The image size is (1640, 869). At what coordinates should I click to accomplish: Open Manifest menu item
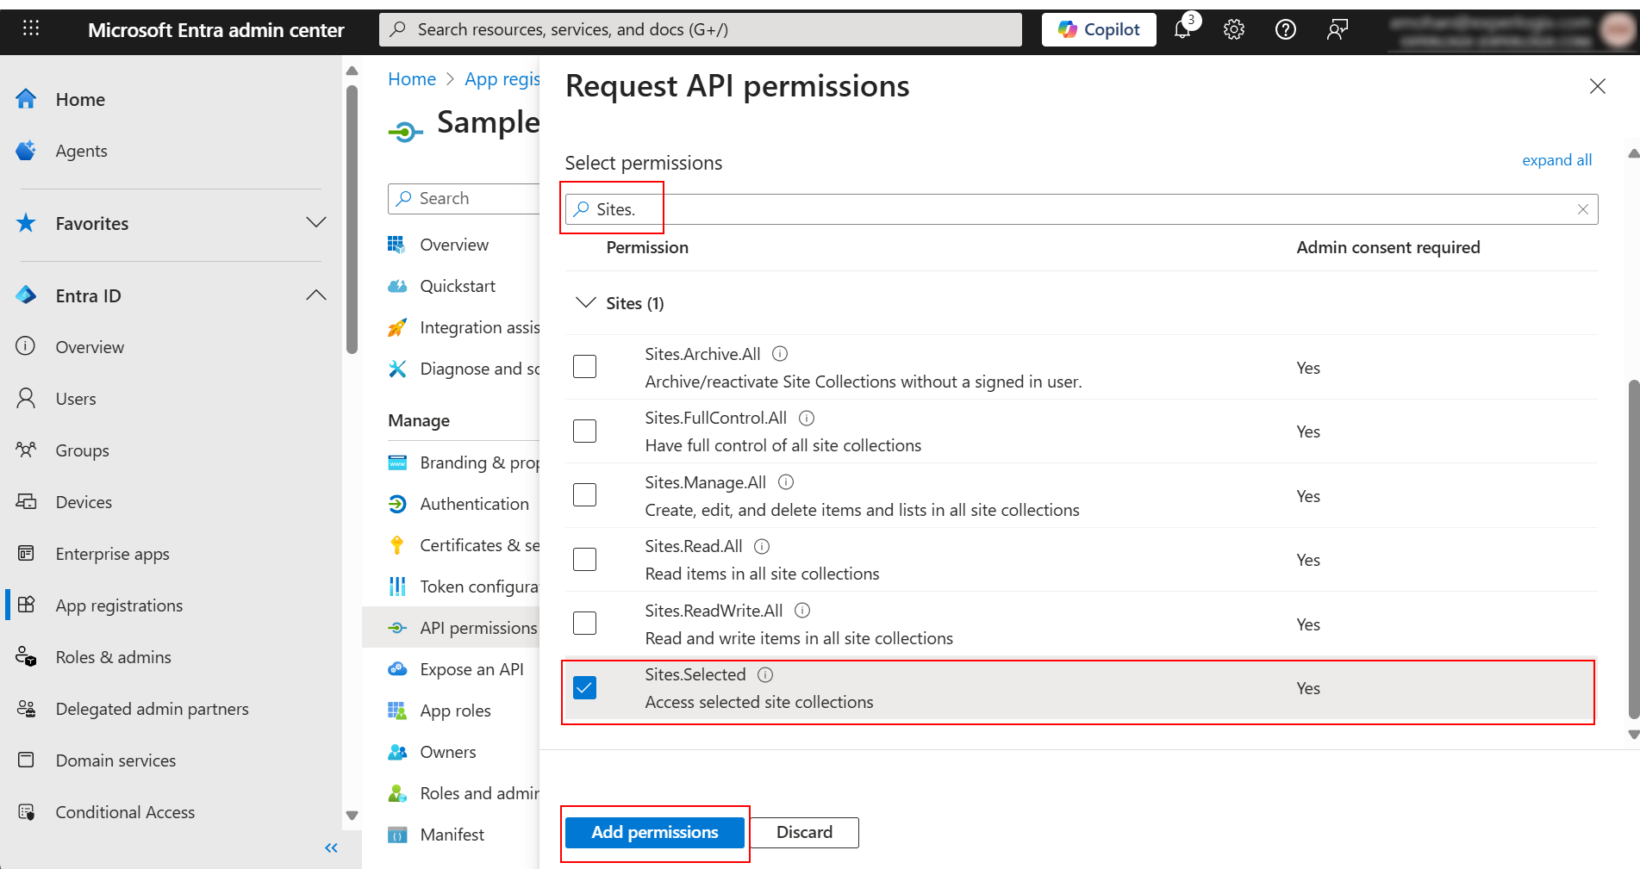tap(452, 835)
